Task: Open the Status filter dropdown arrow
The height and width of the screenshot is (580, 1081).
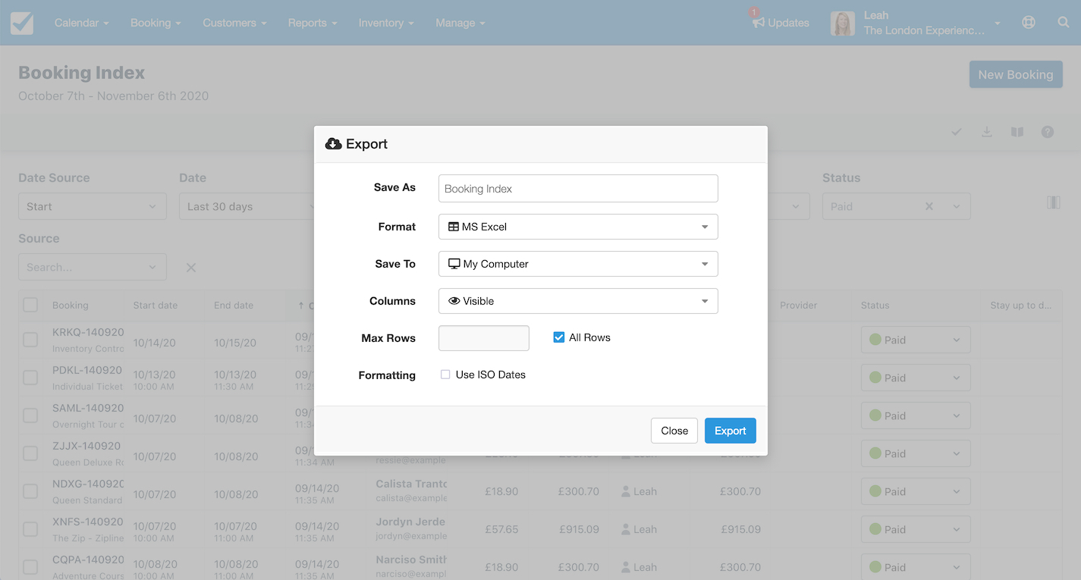Action: (x=957, y=206)
